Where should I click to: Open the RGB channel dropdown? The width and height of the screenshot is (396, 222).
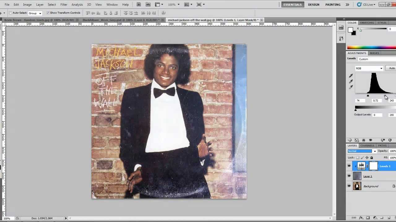click(x=369, y=68)
